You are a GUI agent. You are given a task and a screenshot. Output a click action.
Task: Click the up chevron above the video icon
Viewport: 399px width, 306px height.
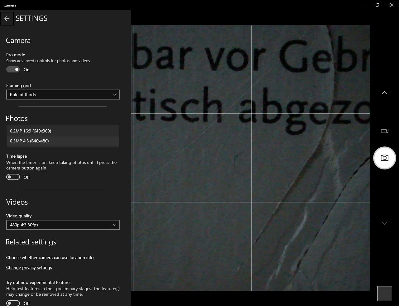click(384, 93)
